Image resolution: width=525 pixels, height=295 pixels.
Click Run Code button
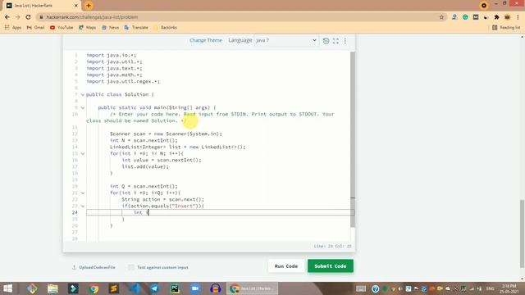(286, 266)
